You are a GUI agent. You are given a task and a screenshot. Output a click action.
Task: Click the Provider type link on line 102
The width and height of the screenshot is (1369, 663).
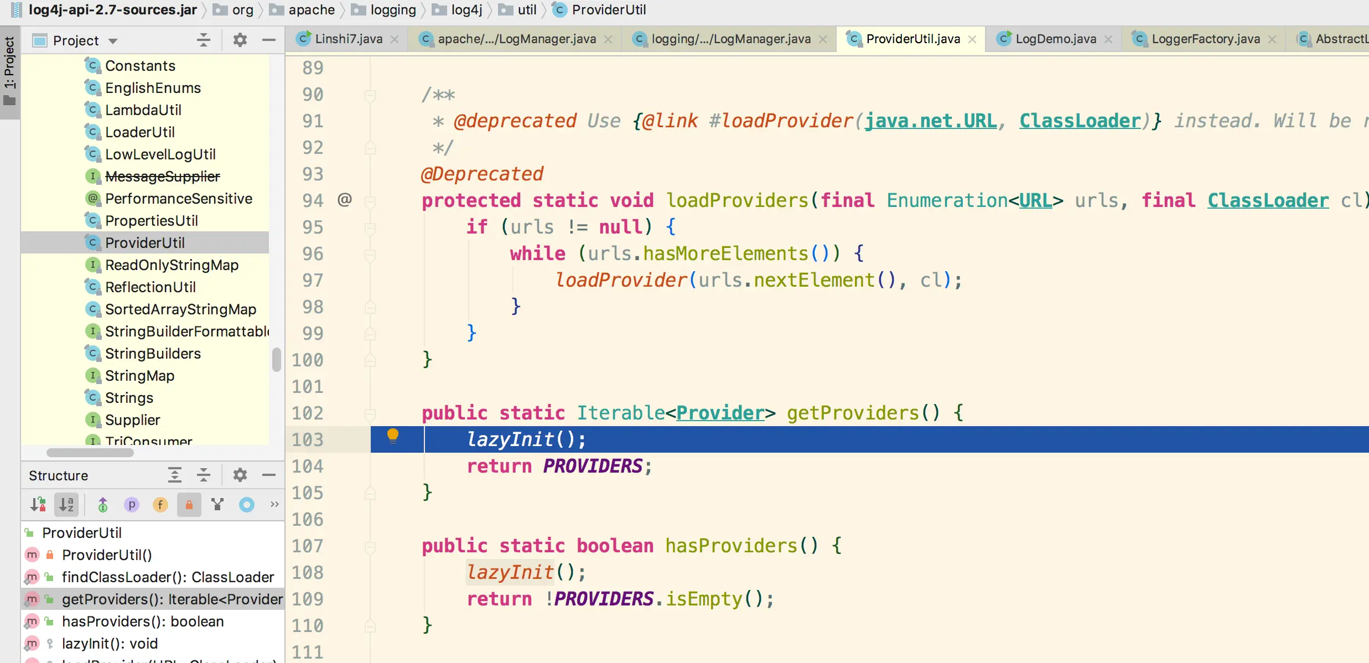click(x=720, y=413)
